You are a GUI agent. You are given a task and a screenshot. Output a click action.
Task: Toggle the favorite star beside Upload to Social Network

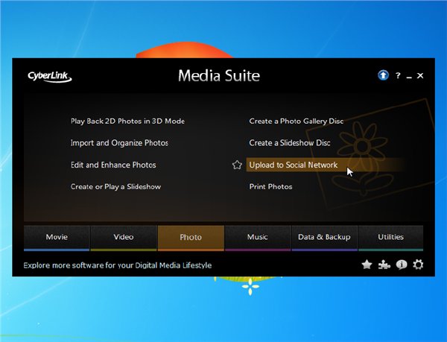237,165
